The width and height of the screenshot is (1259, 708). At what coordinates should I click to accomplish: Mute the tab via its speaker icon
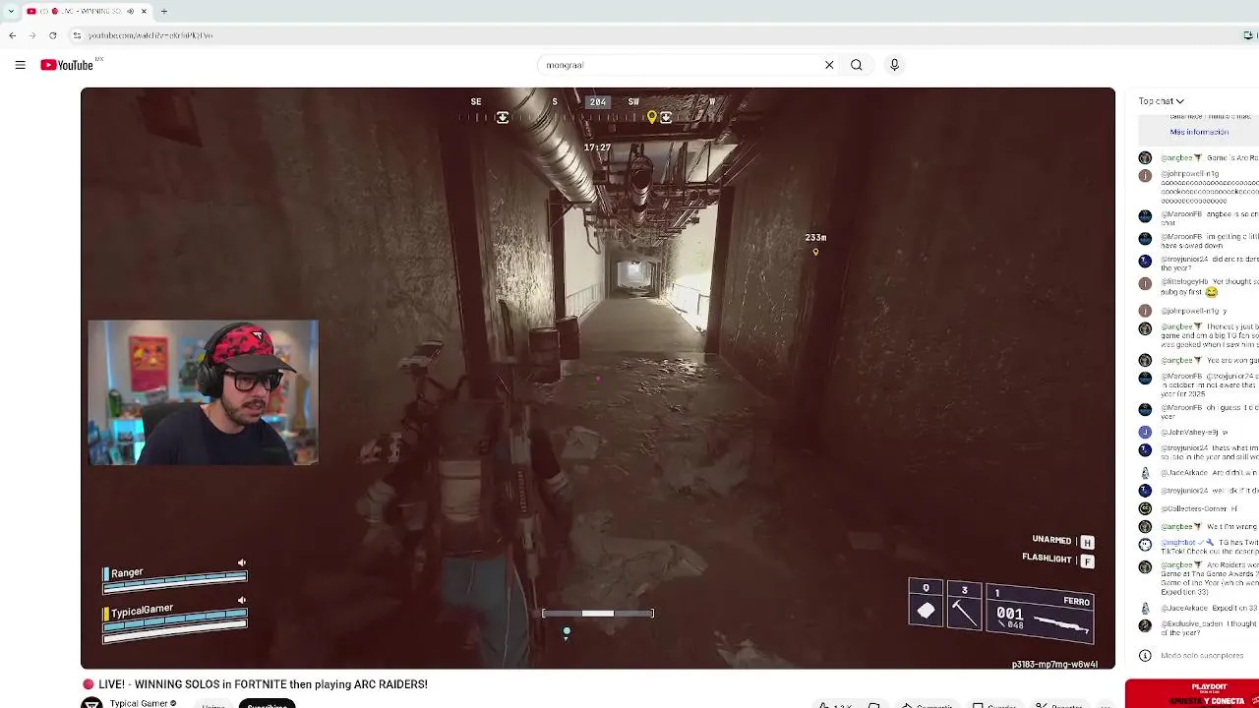point(130,11)
